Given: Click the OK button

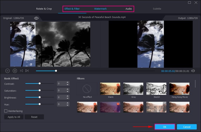Looking at the screenshot, I should point(165,127).
